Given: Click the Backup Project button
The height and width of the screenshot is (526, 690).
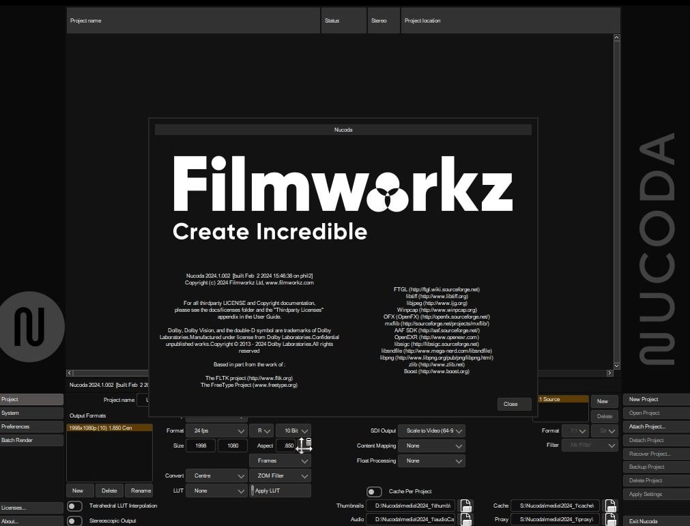Looking at the screenshot, I should click(657, 467).
